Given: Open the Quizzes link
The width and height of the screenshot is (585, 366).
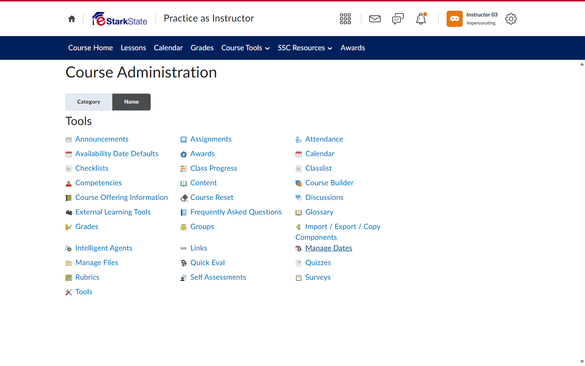Looking at the screenshot, I should click(x=318, y=263).
